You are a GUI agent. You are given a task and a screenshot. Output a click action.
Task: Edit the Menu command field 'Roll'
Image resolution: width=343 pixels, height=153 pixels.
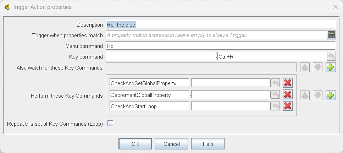point(220,46)
